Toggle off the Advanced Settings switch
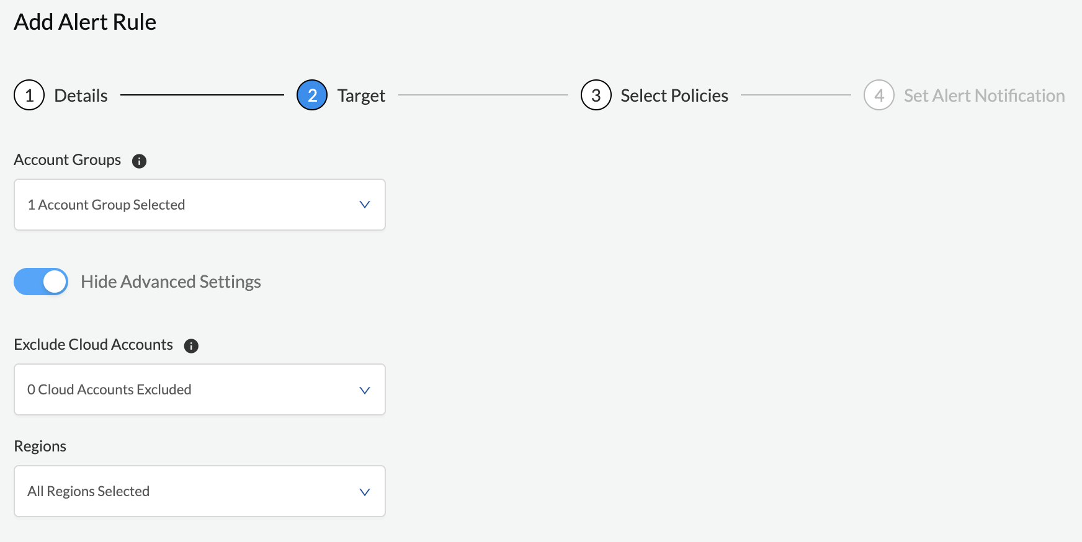 click(x=41, y=282)
